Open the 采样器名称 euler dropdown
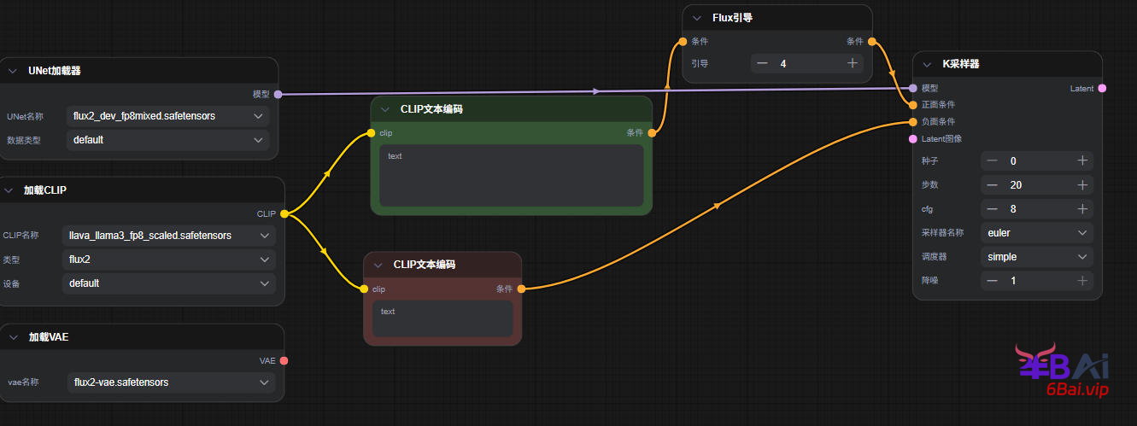1137x426 pixels. click(1037, 232)
